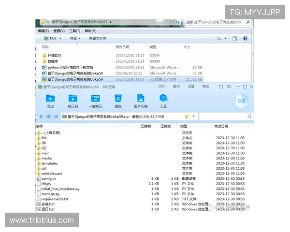Click the search magnifier icon in 360压缩
290x232 pixels.
coord(250,116)
